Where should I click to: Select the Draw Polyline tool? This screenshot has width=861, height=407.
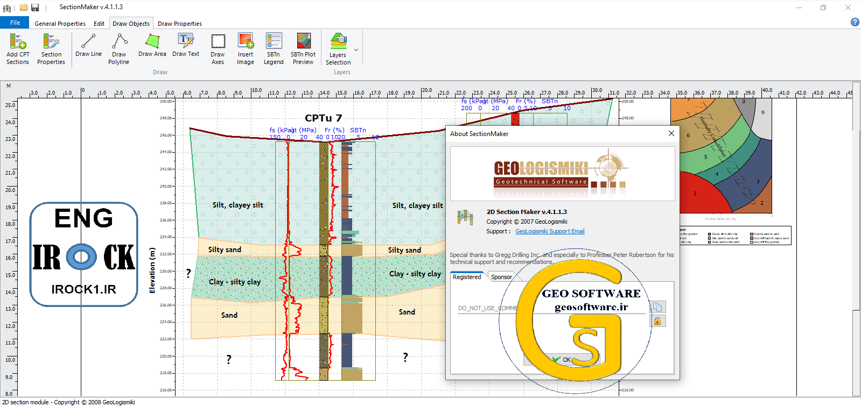click(118, 49)
